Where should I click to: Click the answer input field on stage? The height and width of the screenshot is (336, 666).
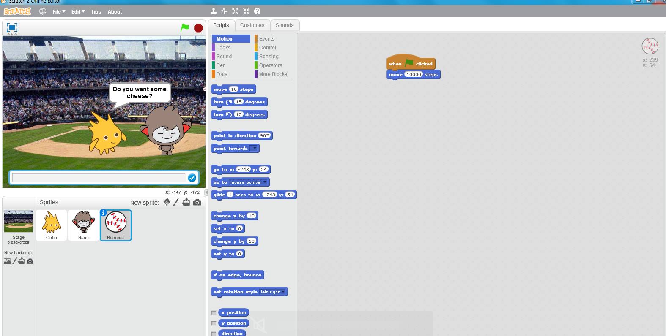(x=99, y=178)
